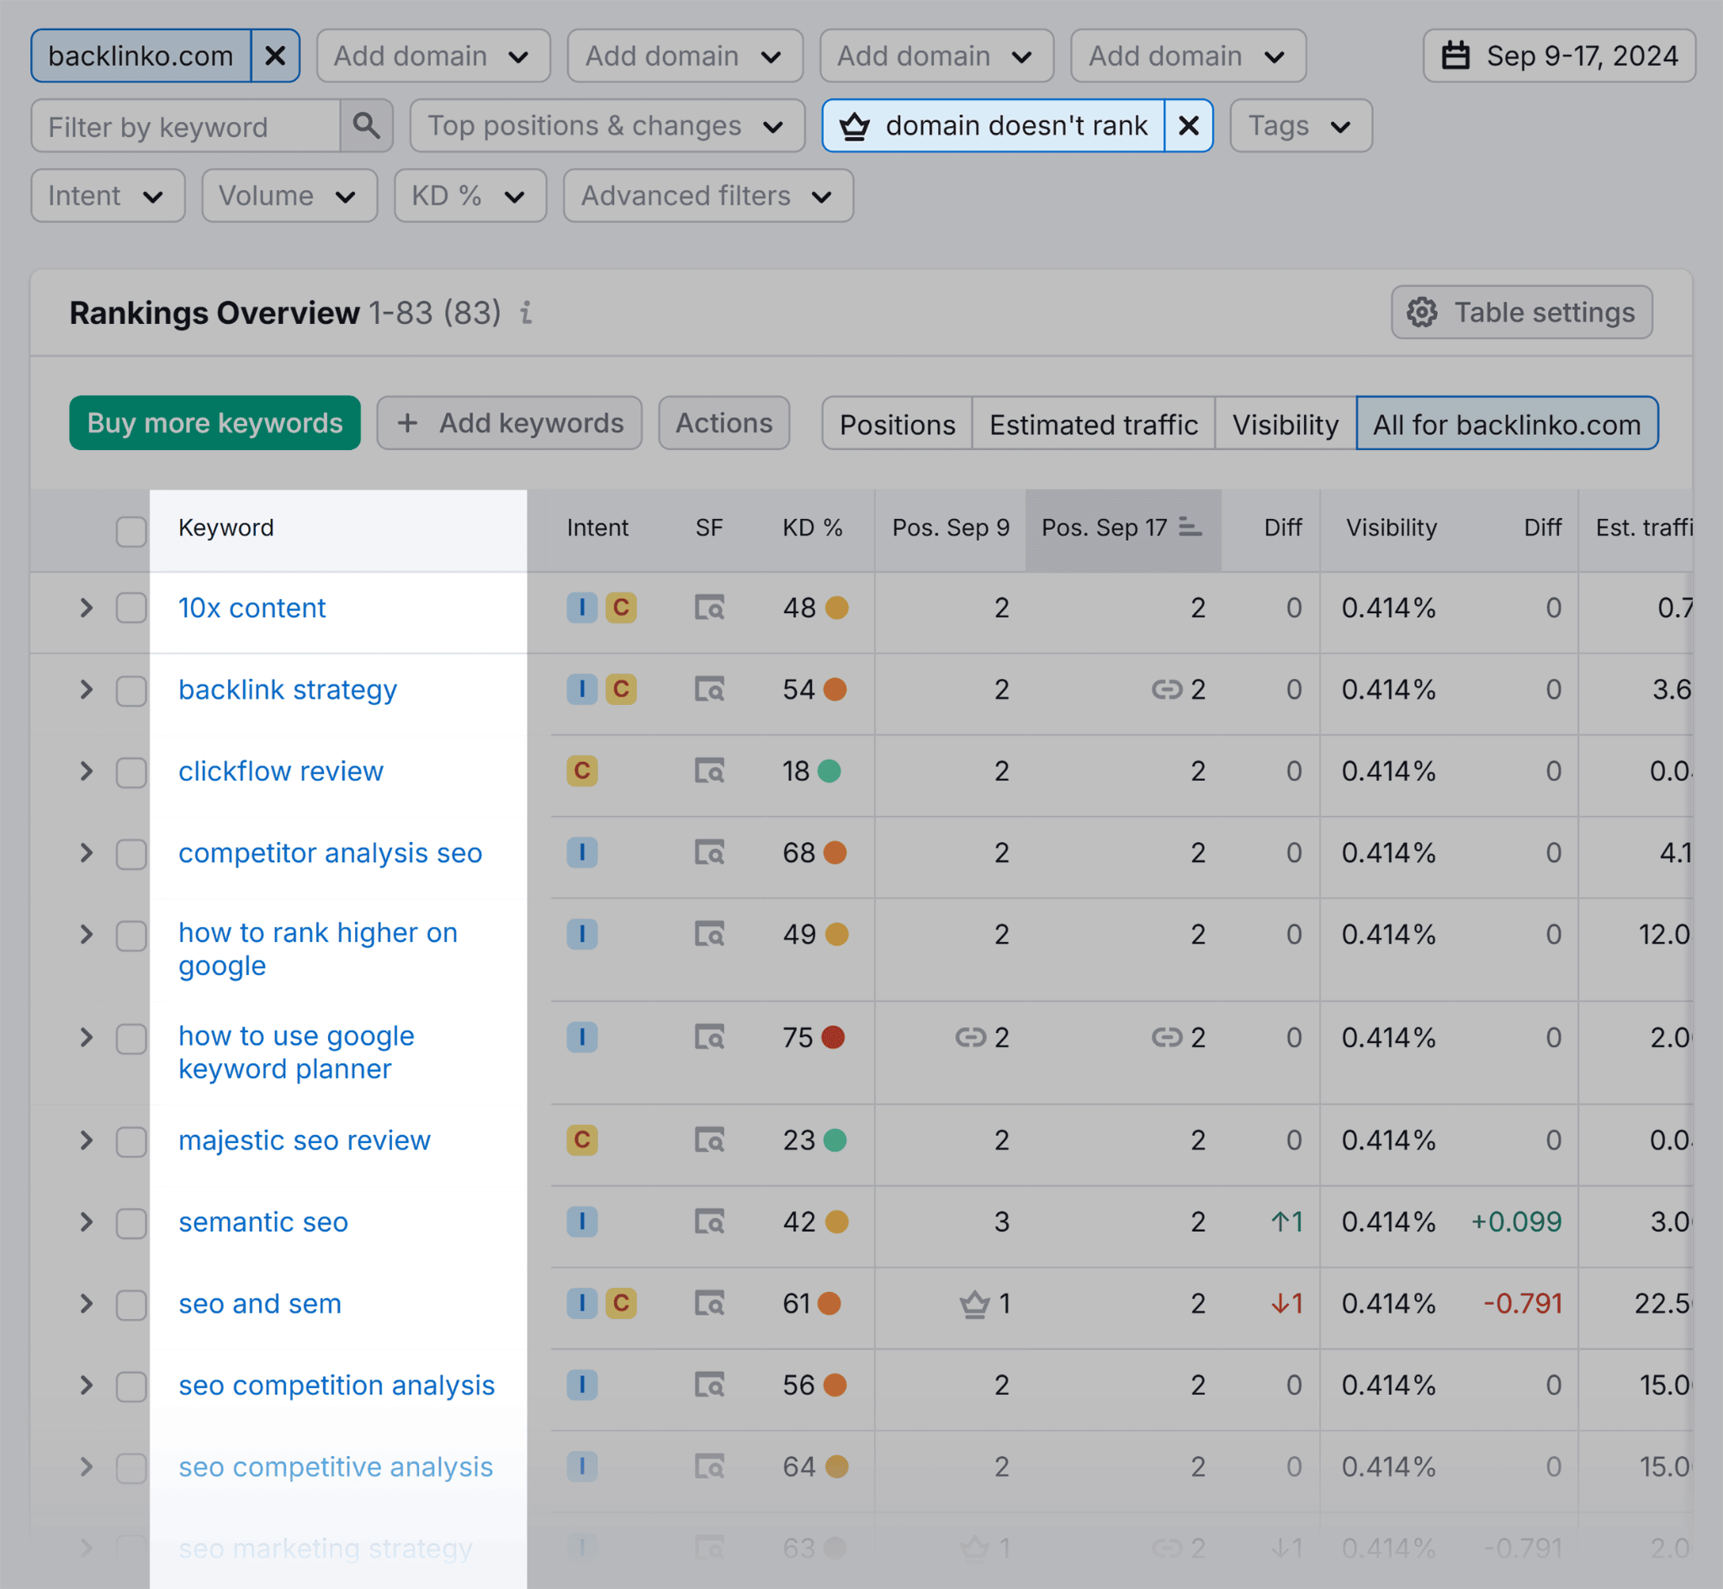Click the link icon next to "backlink strategy" position

point(1169,689)
